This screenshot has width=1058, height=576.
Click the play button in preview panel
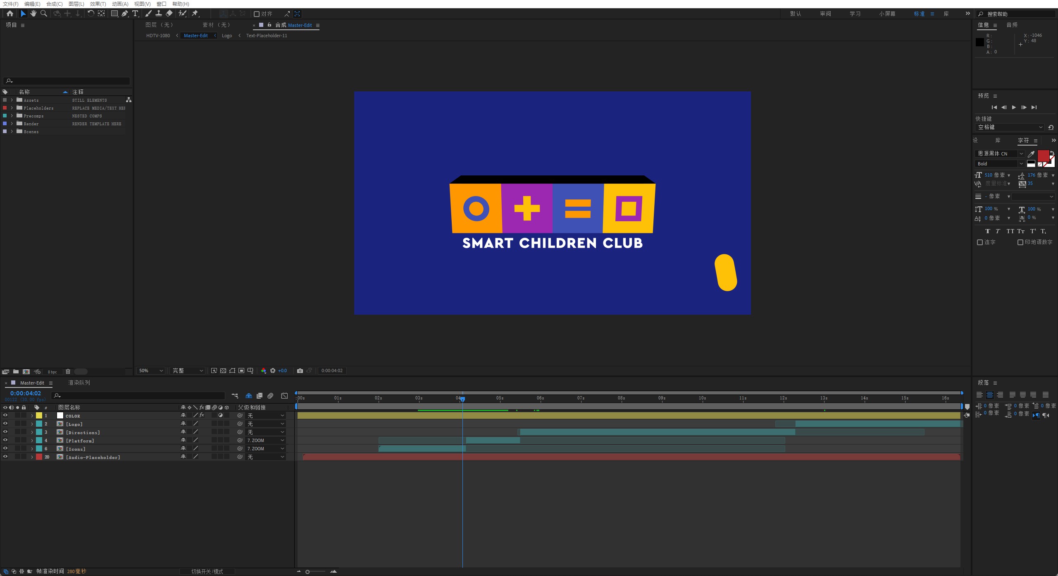click(1014, 108)
